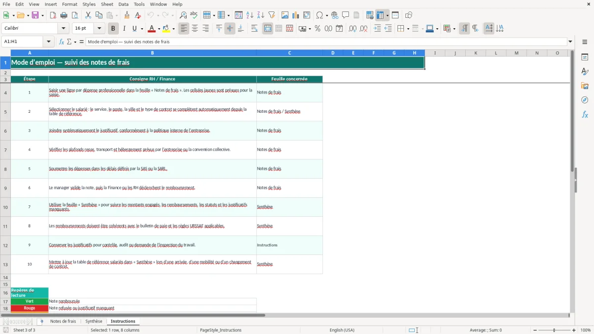Toggle Wrap Text
Screen dimensions: 594x334
(x=254, y=29)
